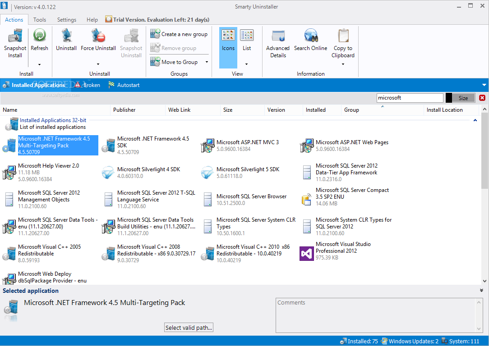Switch to the Broken tab

point(88,85)
